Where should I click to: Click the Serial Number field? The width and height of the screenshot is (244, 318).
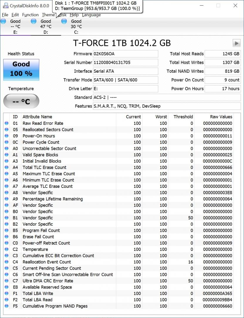(x=125, y=62)
